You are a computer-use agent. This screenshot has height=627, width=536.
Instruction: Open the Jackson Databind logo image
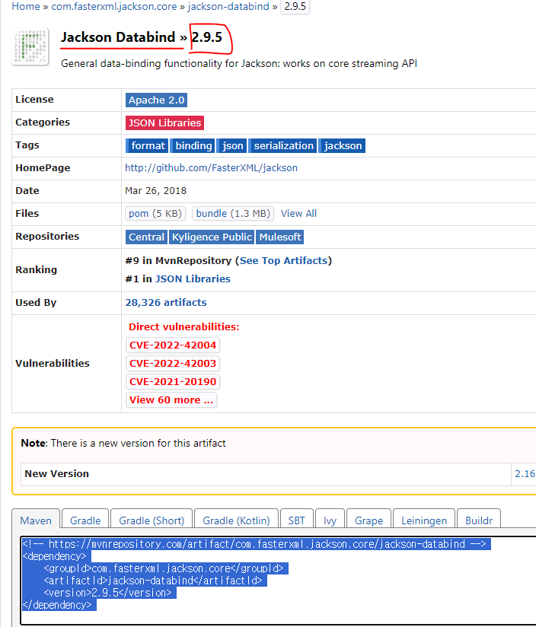tap(30, 46)
